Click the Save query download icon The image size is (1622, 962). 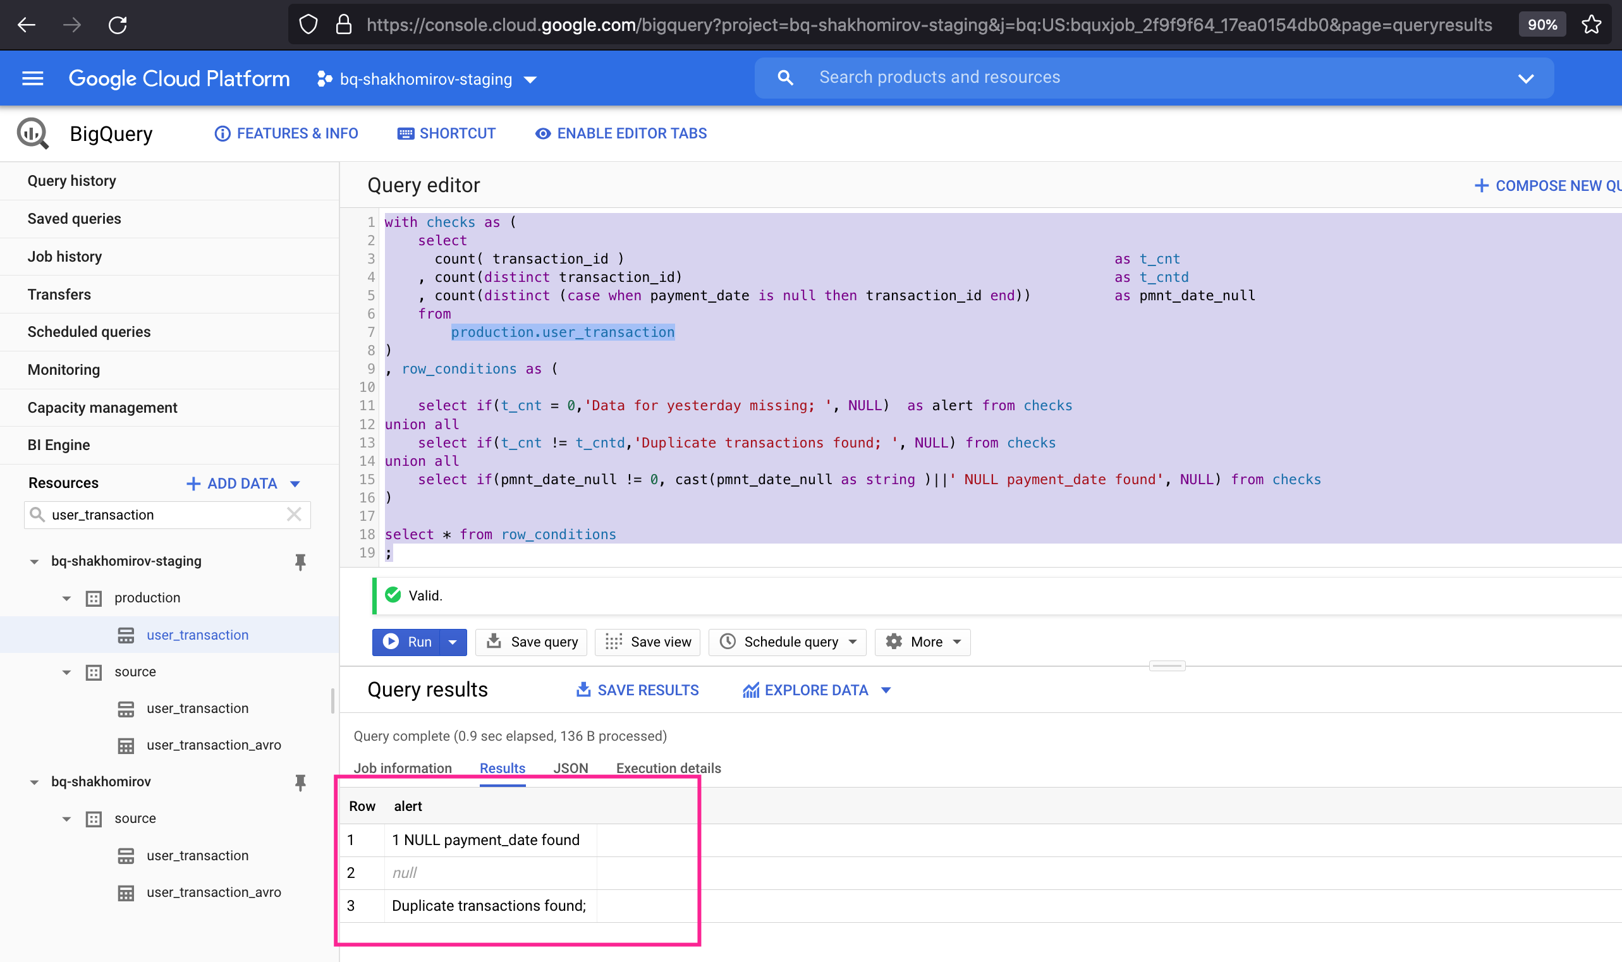tap(494, 641)
